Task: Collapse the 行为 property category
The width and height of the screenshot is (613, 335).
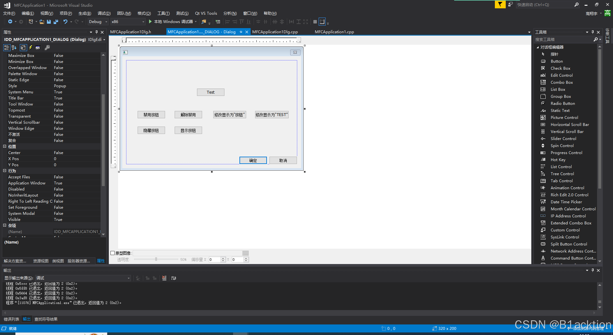Action: pyautogui.click(x=5, y=171)
